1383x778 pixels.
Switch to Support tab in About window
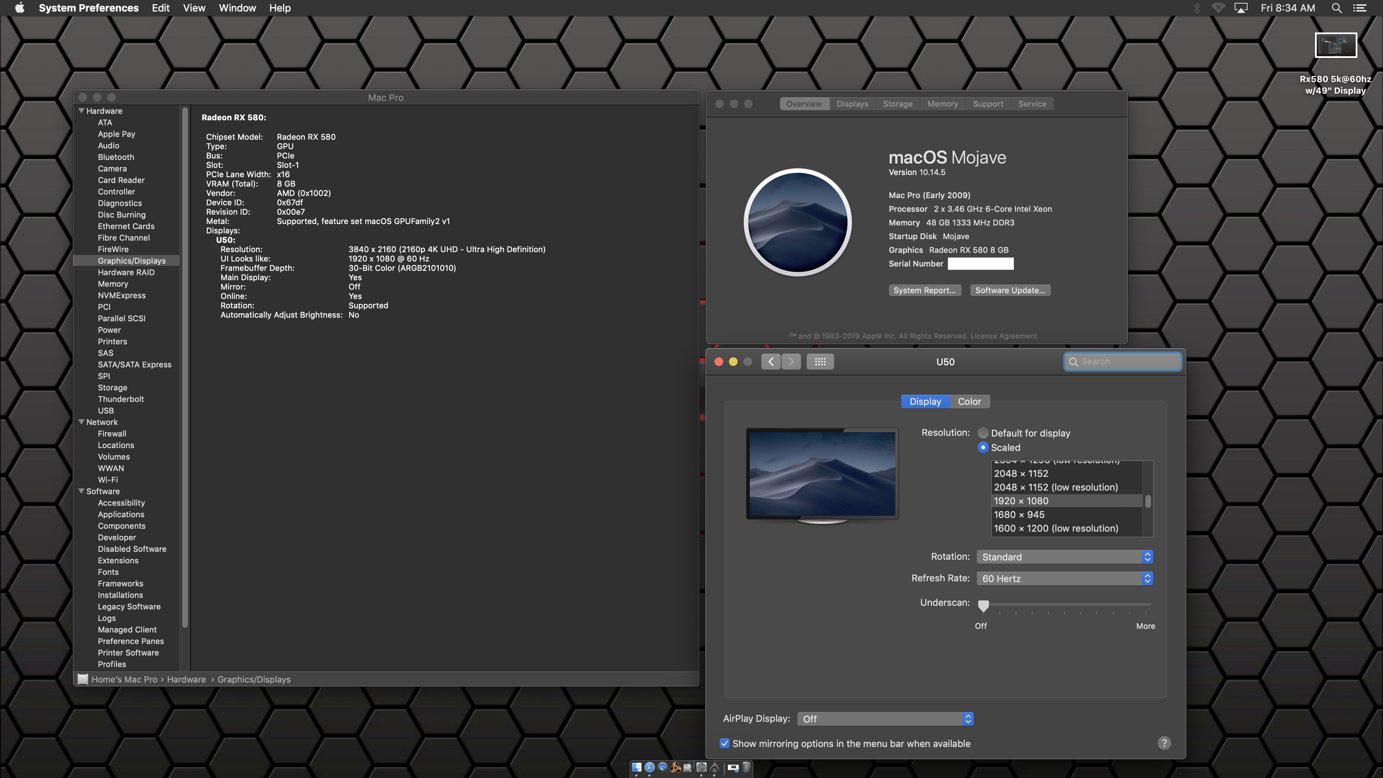pyautogui.click(x=988, y=104)
